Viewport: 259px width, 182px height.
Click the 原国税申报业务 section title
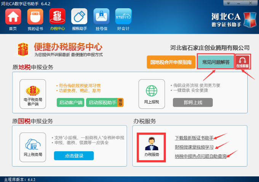pos(32,121)
